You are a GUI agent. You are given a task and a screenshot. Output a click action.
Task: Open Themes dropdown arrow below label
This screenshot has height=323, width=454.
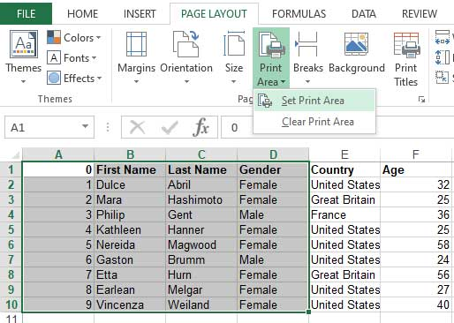point(23,81)
